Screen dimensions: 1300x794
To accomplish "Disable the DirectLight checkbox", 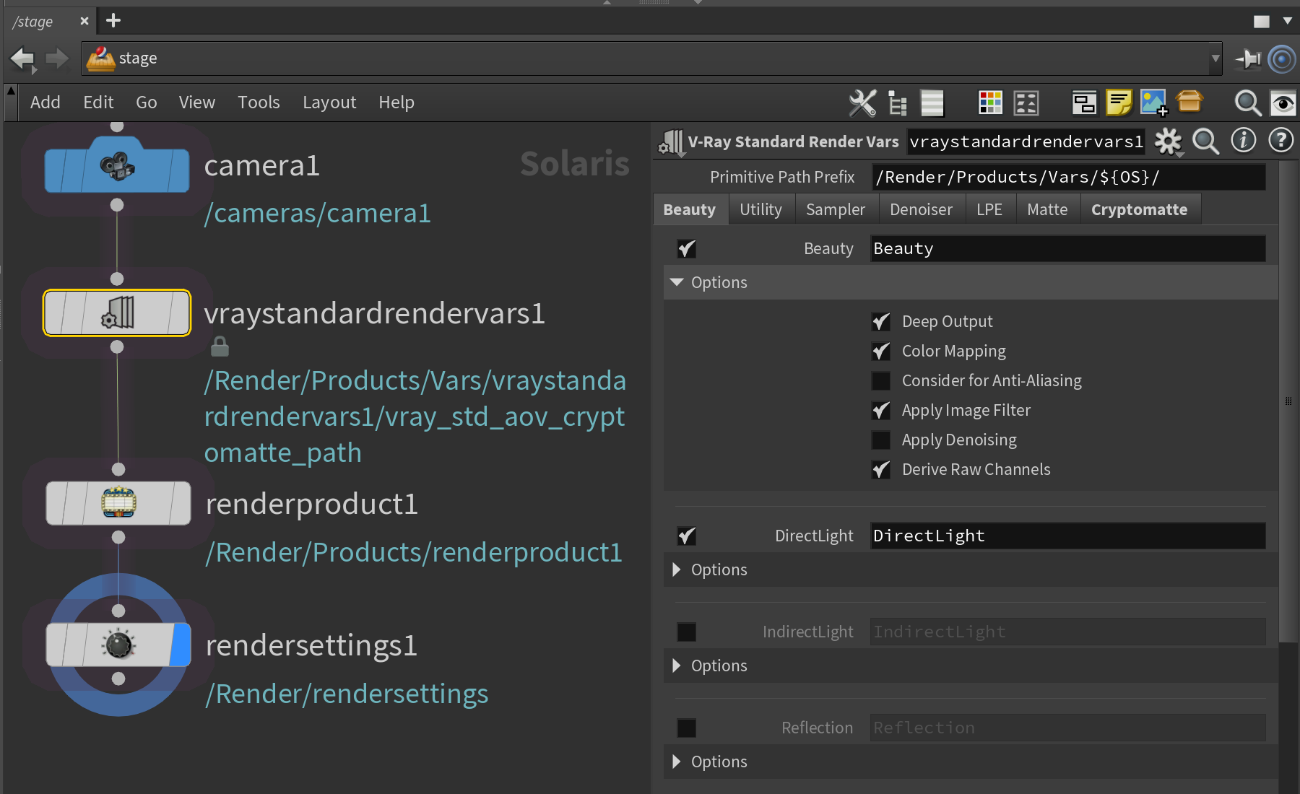I will click(x=687, y=536).
